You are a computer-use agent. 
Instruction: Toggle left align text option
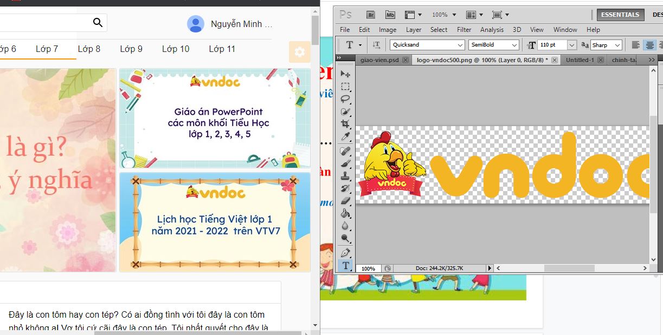636,45
